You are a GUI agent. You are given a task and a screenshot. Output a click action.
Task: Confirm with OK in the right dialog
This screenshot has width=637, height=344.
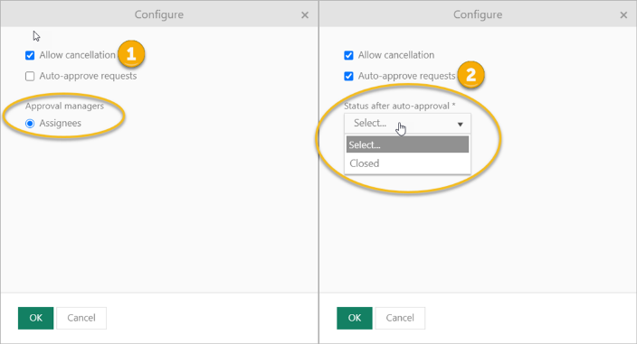(x=355, y=318)
